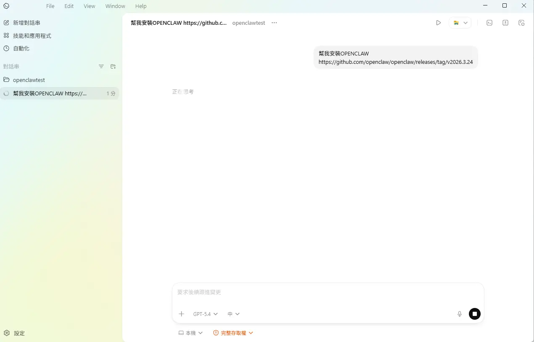The image size is (534, 342).
Task: Open the Window menu
Action: 115,6
